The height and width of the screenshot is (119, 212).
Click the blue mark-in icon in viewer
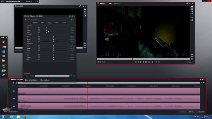point(149,62)
